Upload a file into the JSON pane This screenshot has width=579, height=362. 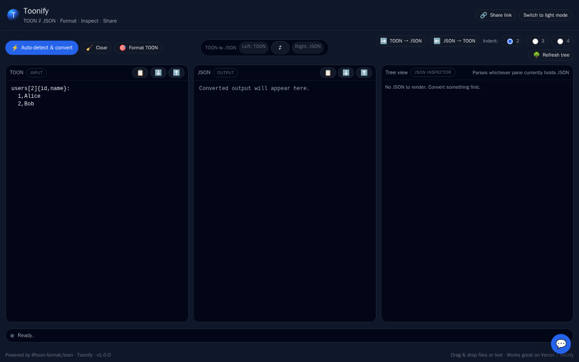[x=364, y=73]
